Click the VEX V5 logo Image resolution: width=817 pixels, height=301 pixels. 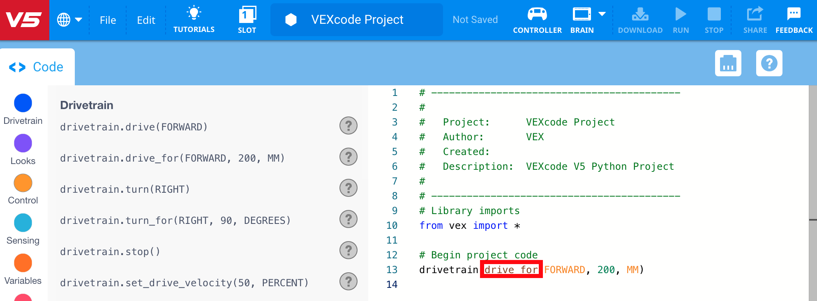coord(24,20)
